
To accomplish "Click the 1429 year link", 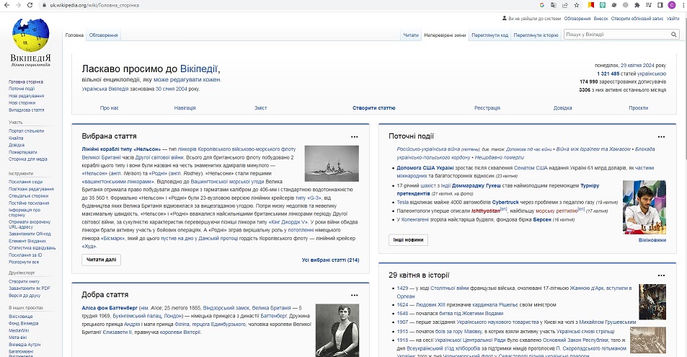I will (403, 288).
